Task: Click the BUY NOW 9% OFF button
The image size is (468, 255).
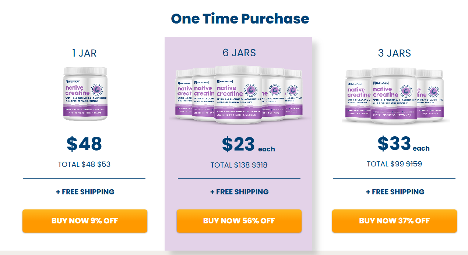Action: coord(85,221)
